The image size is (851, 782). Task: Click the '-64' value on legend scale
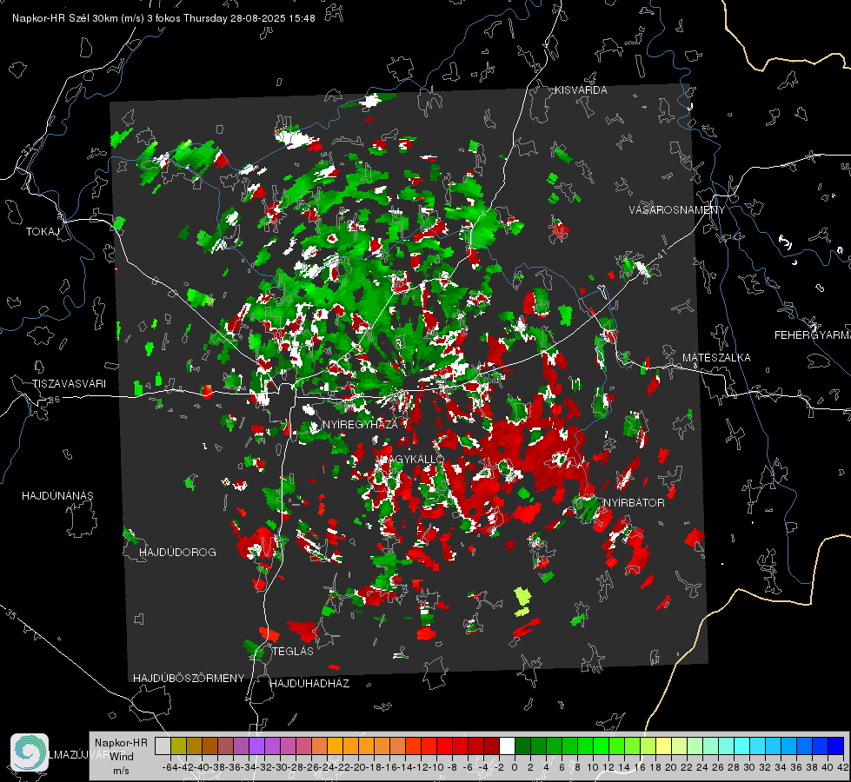pos(170,767)
